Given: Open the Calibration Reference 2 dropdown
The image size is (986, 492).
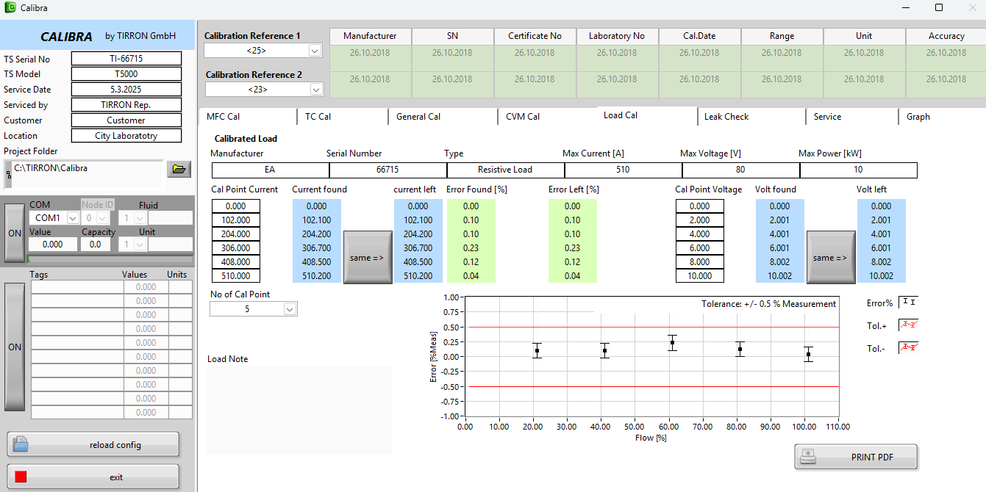Looking at the screenshot, I should point(315,89).
